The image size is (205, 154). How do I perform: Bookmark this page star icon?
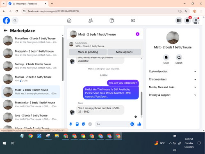click(x=186, y=11)
